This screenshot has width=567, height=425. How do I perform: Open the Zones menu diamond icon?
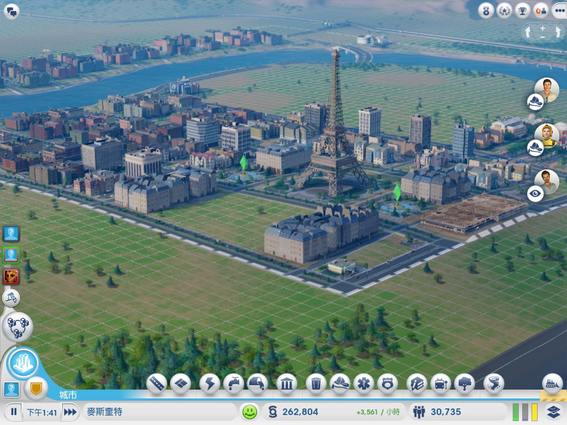(181, 384)
